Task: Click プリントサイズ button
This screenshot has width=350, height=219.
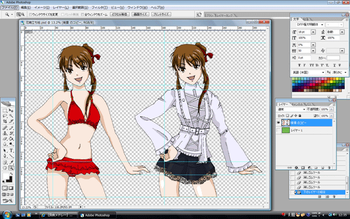Action: pyautogui.click(x=161, y=14)
